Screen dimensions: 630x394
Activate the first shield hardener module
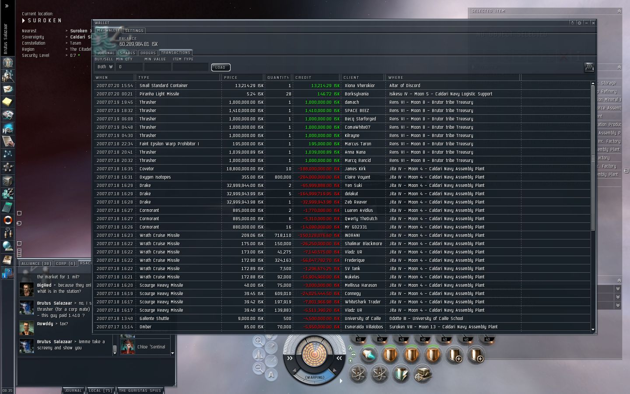tap(390, 355)
